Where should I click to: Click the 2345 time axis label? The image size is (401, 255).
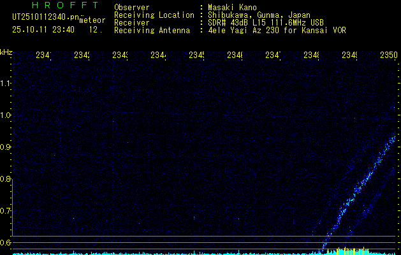(196, 55)
